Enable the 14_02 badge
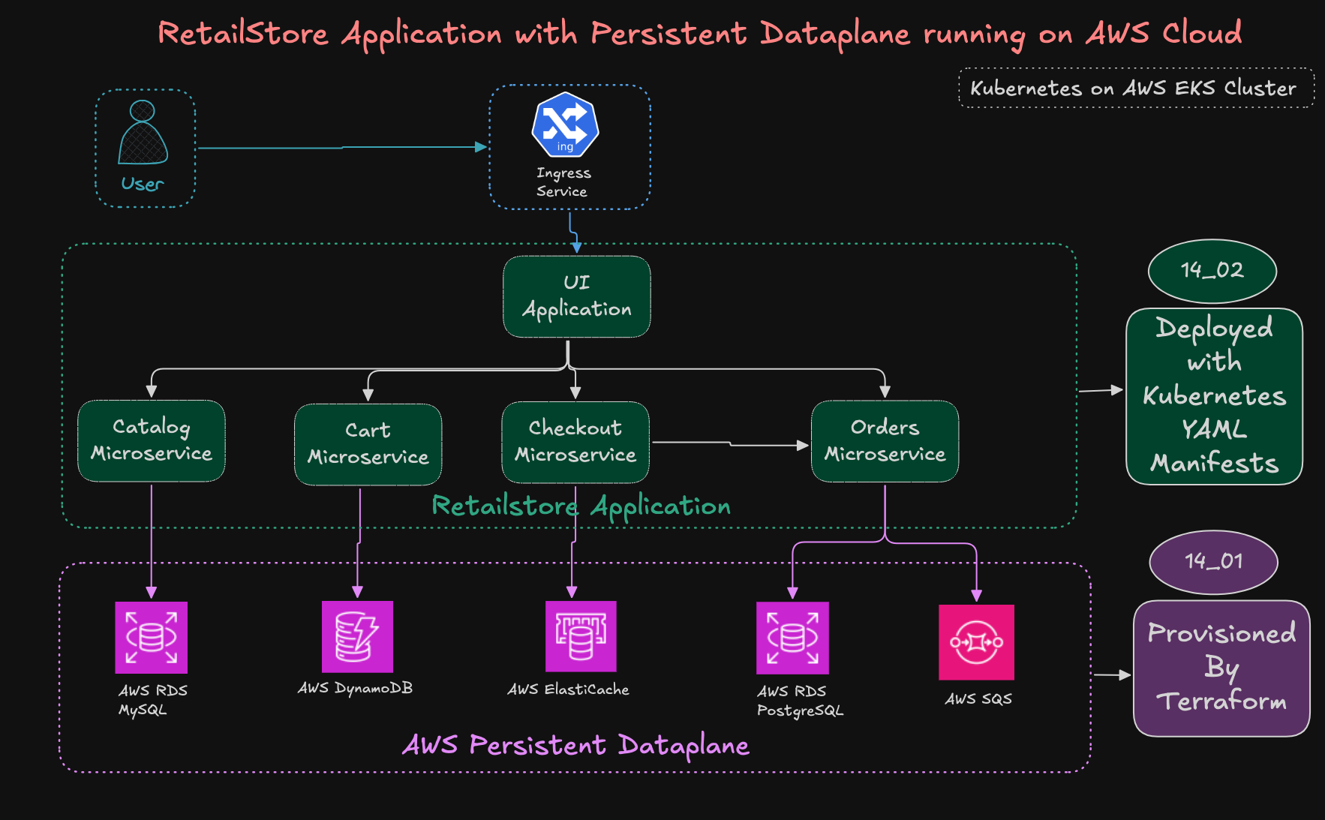This screenshot has width=1325, height=820. tap(1212, 270)
